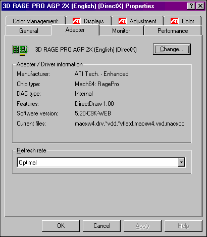Click the ATI Tech. - Enhanced manufacturer value

click(x=101, y=74)
